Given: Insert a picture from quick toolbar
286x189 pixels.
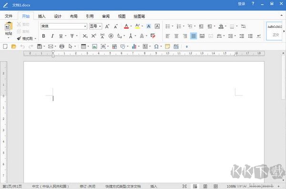Looking at the screenshot, I should click(x=94, y=47).
